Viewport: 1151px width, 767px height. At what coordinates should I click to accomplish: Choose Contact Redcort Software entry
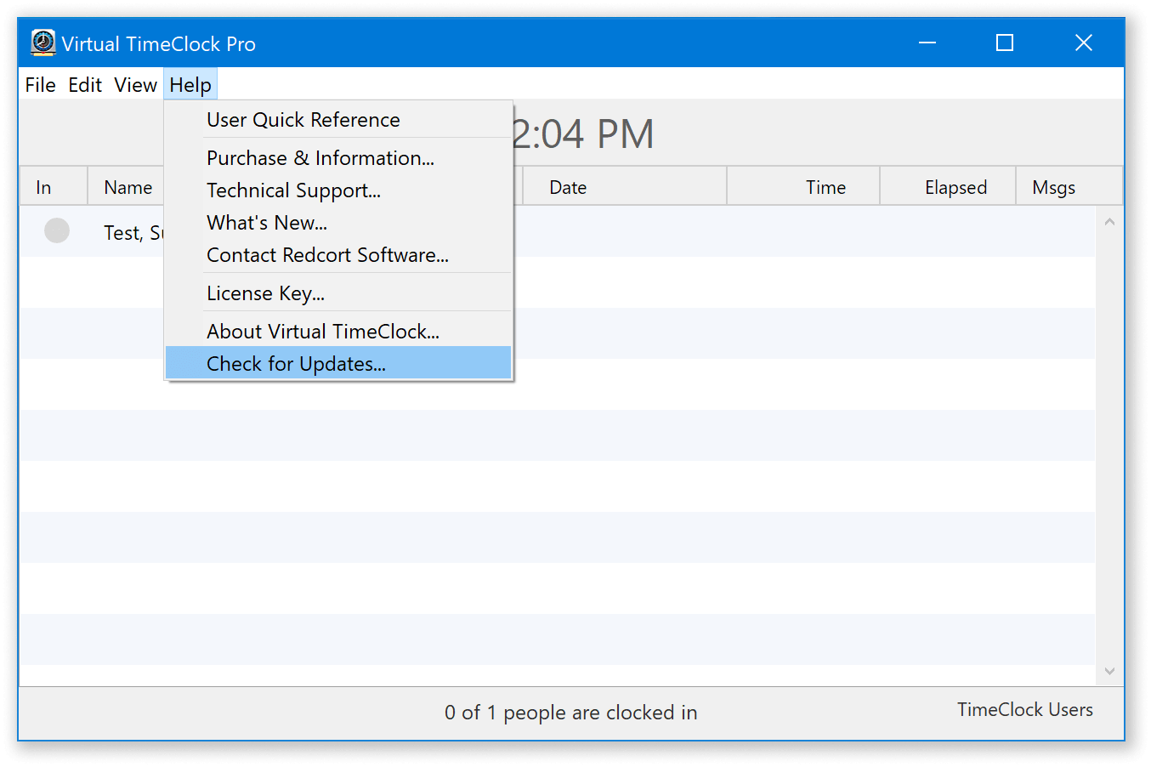(338, 255)
